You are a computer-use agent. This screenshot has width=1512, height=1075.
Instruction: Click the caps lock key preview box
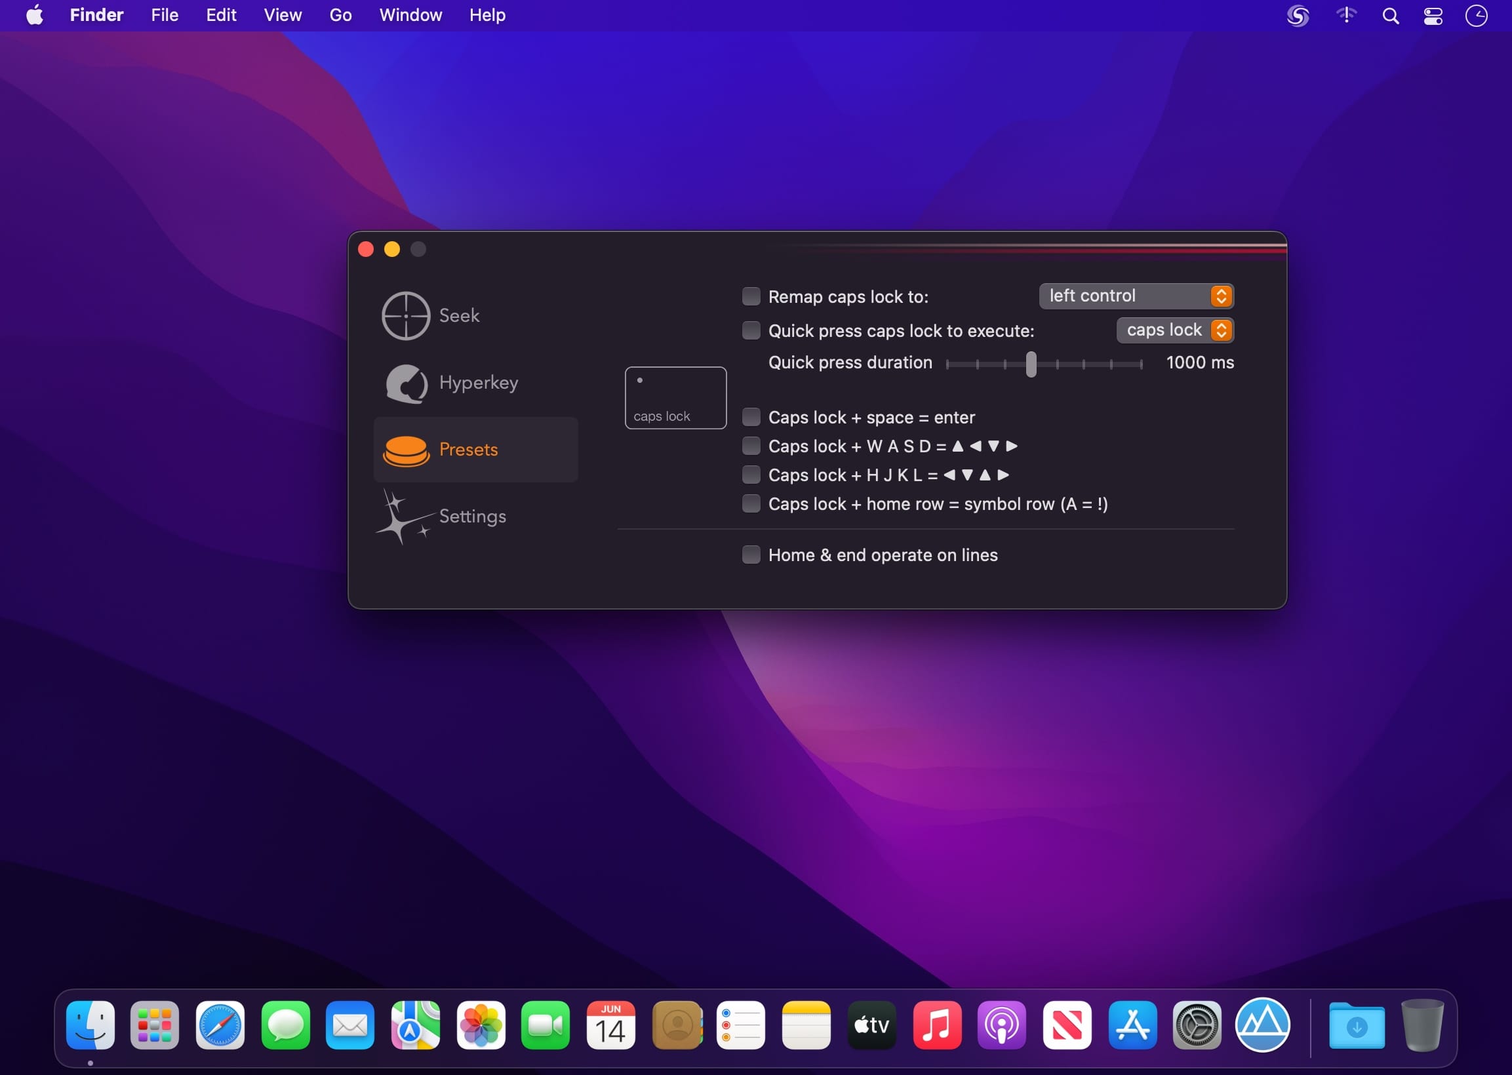pyautogui.click(x=675, y=398)
